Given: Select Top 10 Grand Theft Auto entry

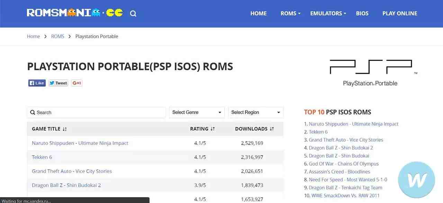Looking at the screenshot, I should [346, 140].
